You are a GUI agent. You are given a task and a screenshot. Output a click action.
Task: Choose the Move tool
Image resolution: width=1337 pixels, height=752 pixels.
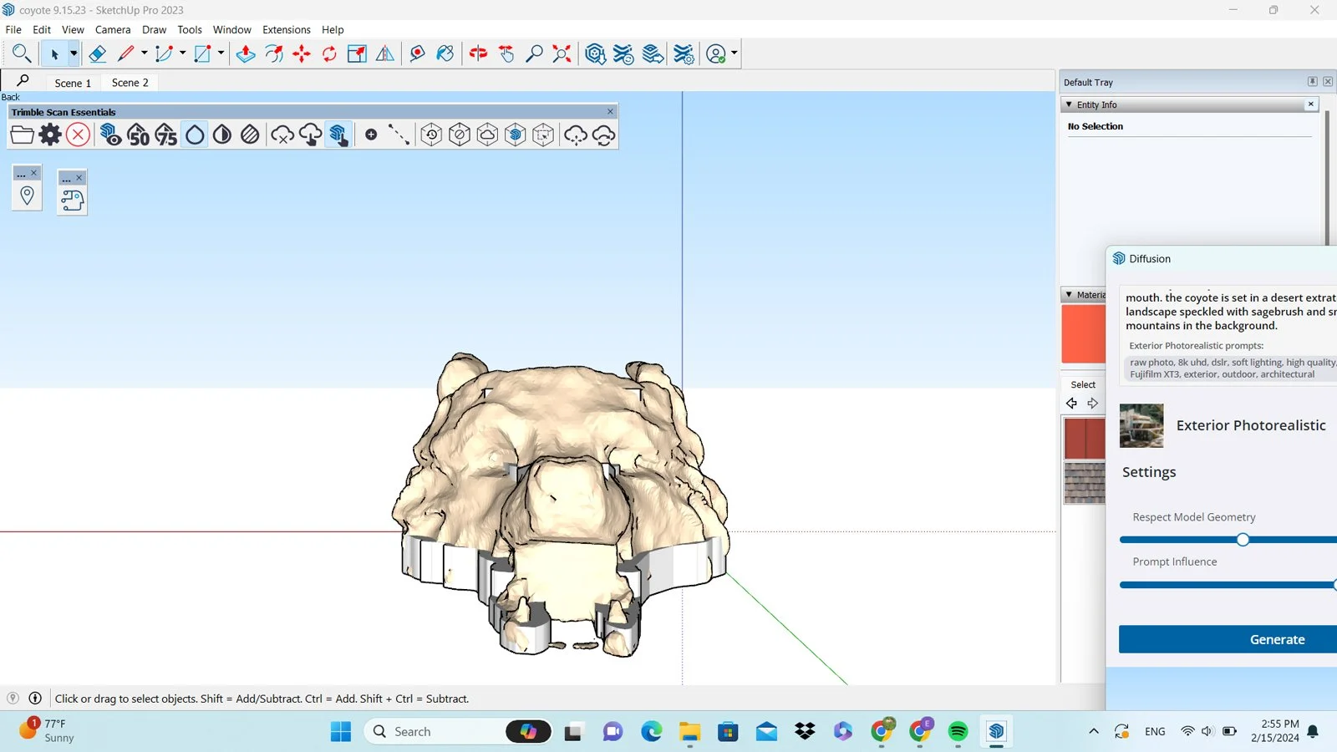(x=302, y=54)
